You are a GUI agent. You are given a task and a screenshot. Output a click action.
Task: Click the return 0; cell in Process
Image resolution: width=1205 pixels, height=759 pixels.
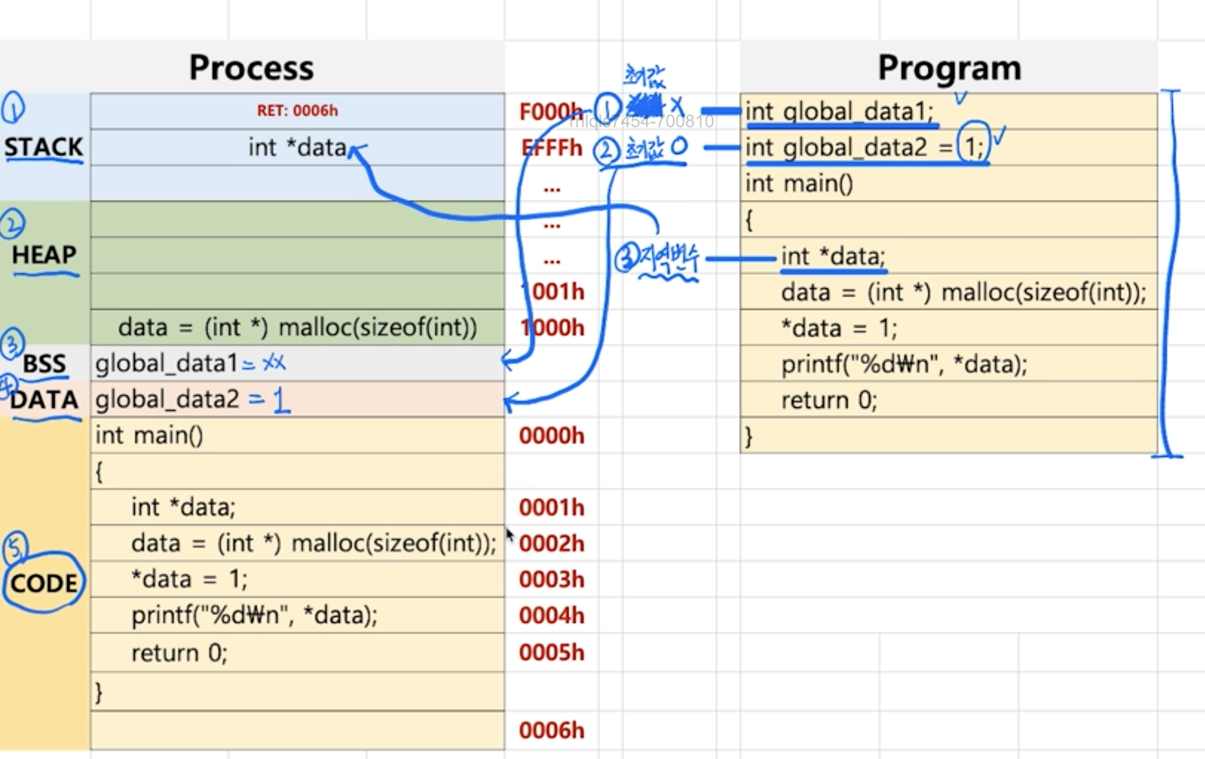click(297, 652)
